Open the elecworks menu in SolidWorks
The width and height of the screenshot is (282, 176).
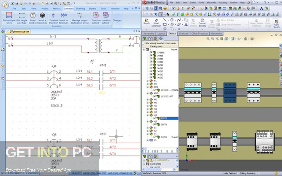click(211, 3)
